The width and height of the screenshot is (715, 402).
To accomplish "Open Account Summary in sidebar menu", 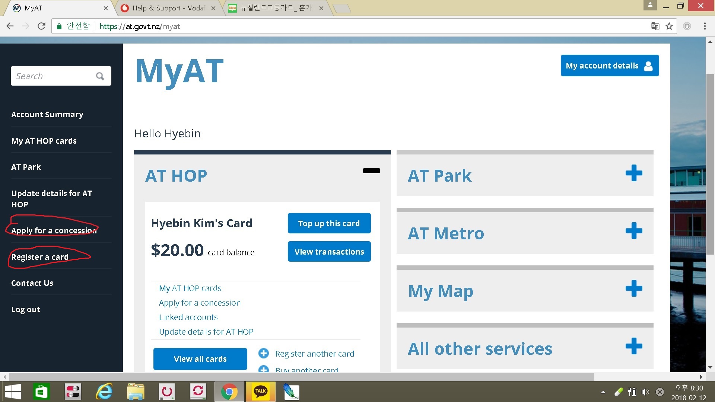I will pyautogui.click(x=47, y=114).
